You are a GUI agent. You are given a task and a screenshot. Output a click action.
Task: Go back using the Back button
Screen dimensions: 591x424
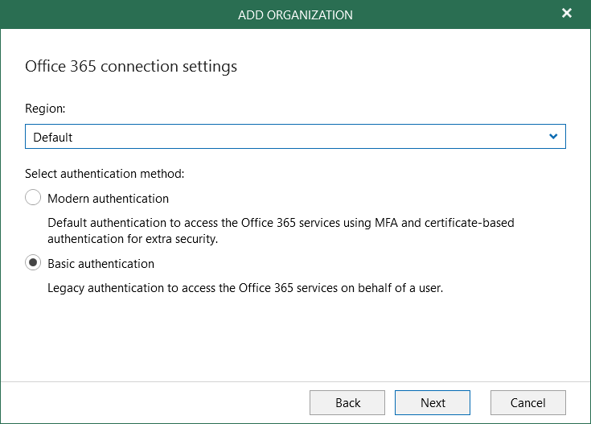pyautogui.click(x=348, y=402)
